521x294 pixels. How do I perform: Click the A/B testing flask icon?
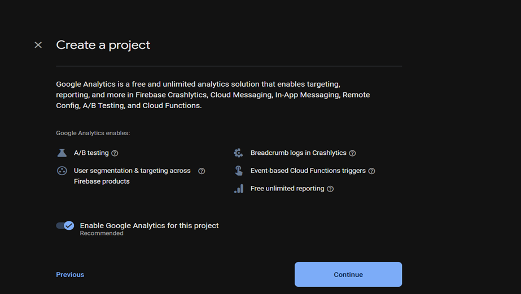tap(62, 153)
